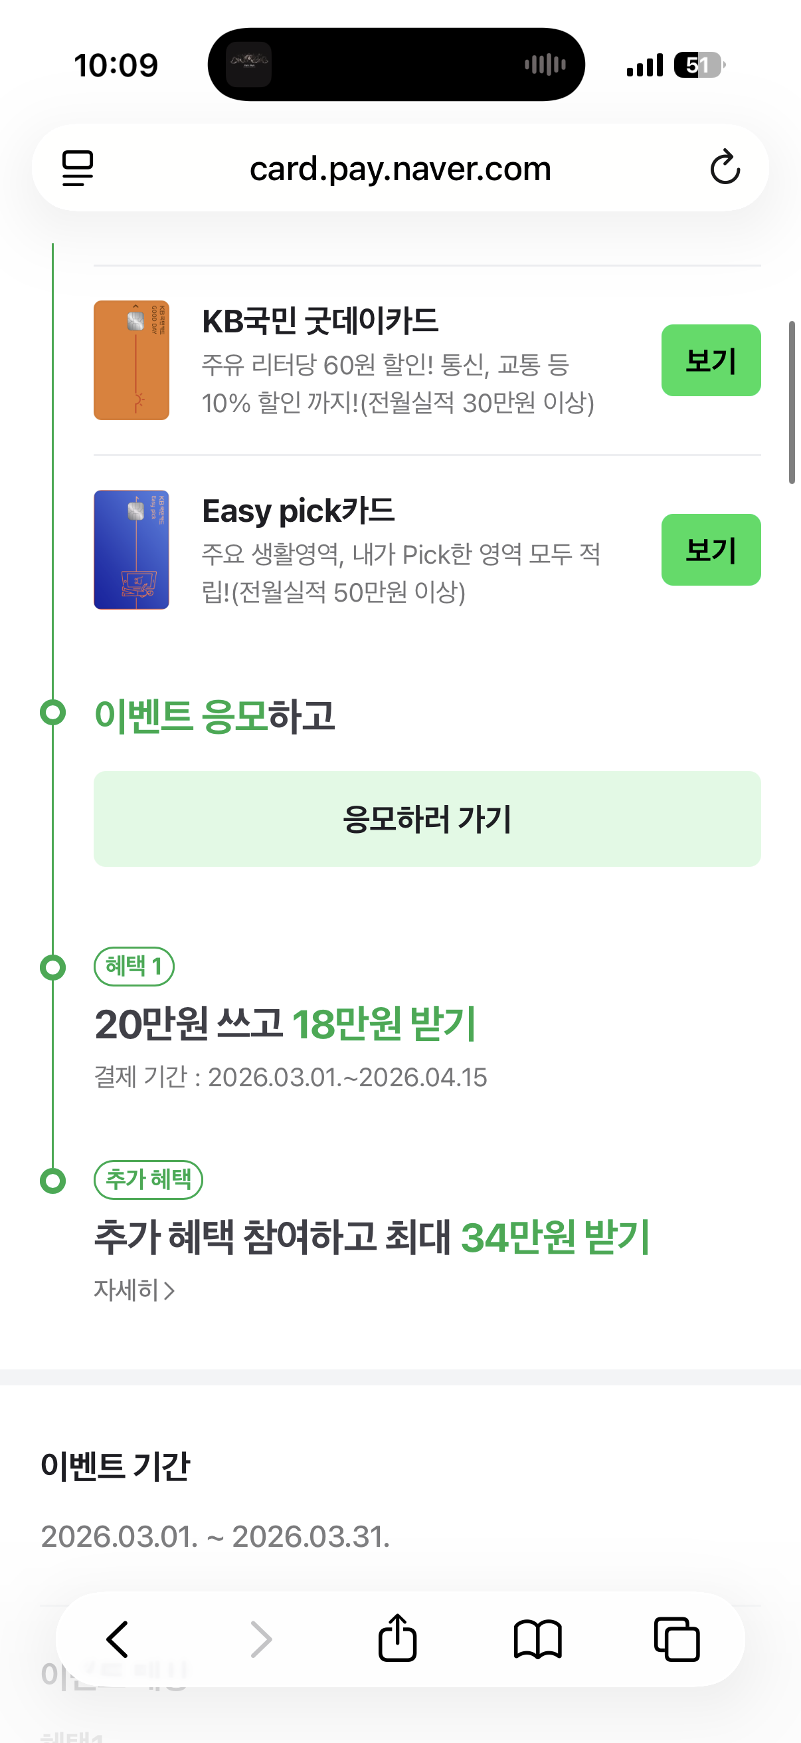Screen dimensions: 801x1743
Task: Tap the orange 굿데이카드 card image
Action: 131,360
